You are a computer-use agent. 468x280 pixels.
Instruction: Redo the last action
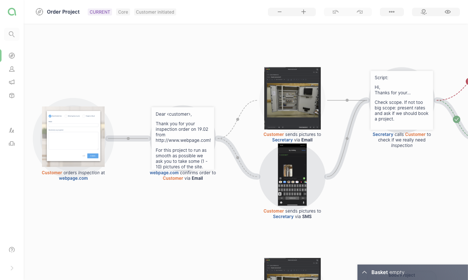[x=360, y=12]
